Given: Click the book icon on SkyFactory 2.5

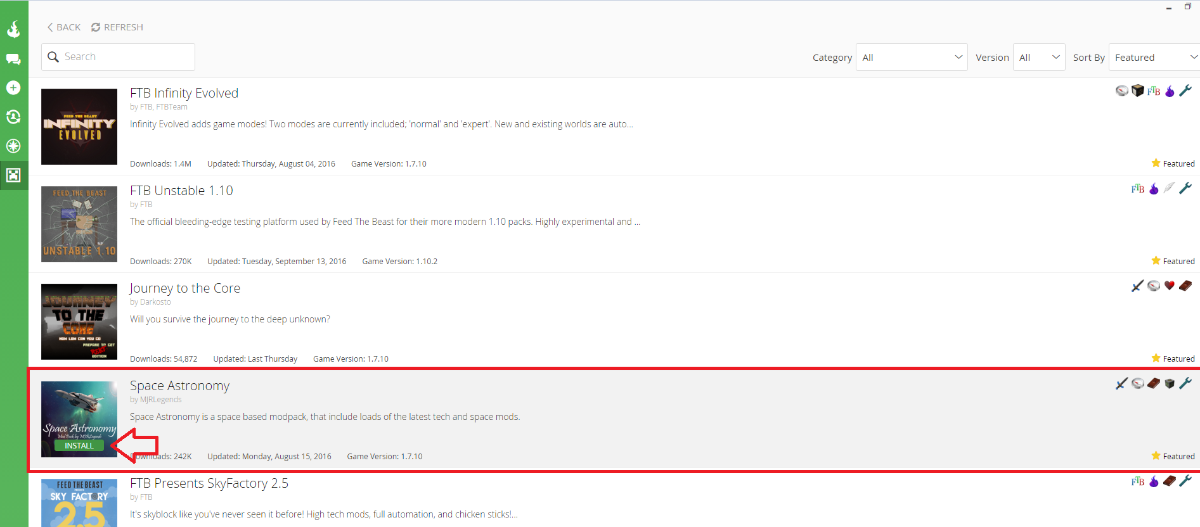Looking at the screenshot, I should click(1170, 481).
